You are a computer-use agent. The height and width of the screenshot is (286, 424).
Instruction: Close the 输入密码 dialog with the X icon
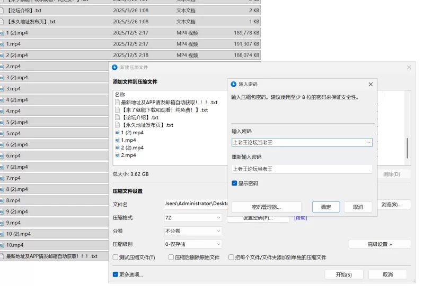(370, 84)
